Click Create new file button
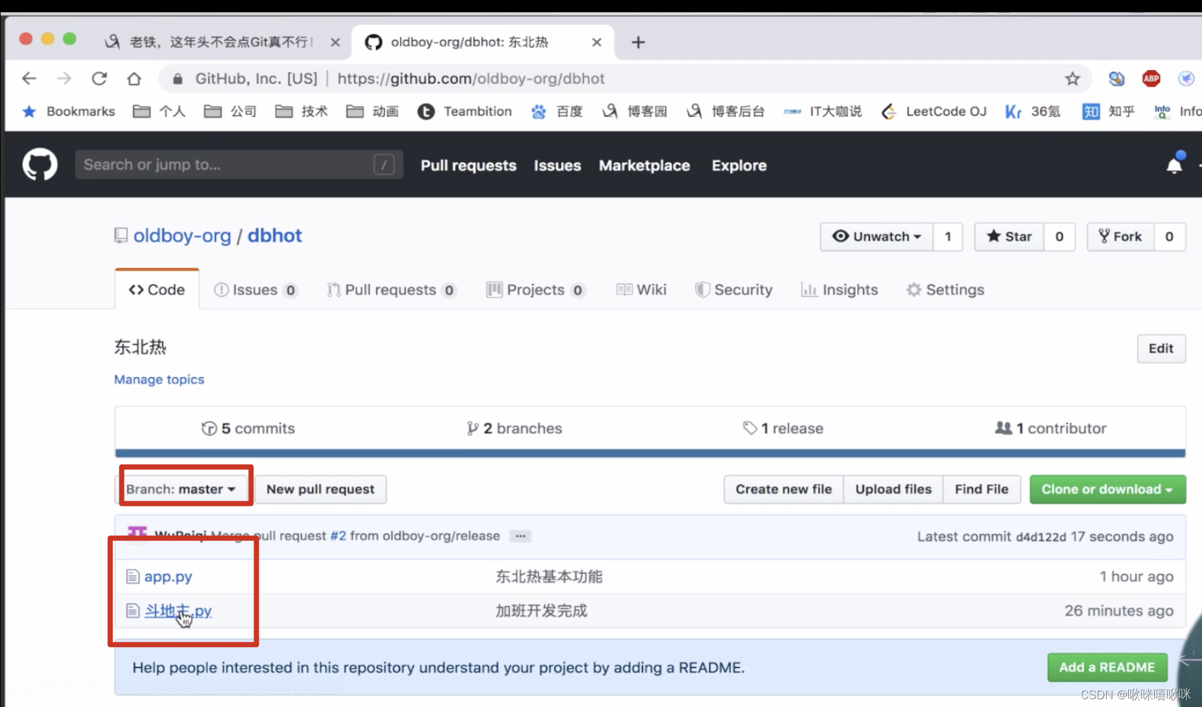 click(783, 489)
